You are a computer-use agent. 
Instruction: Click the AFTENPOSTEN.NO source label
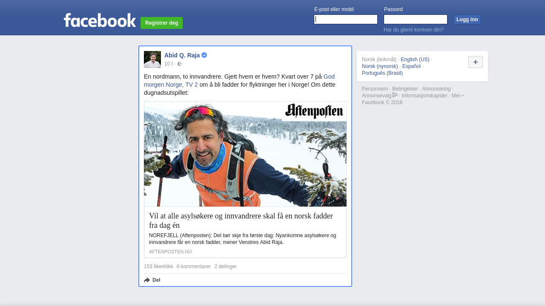pos(170,252)
